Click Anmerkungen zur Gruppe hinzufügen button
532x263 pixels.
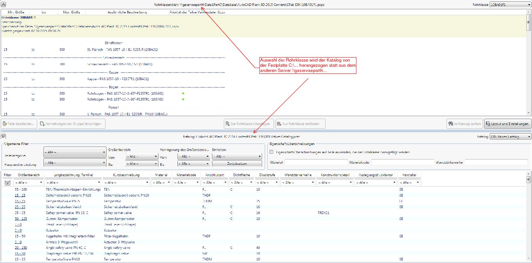click(x=72, y=124)
